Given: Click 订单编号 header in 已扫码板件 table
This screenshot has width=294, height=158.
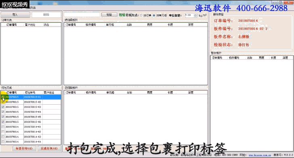Looking at the screenshot, I should [x=71, y=93].
